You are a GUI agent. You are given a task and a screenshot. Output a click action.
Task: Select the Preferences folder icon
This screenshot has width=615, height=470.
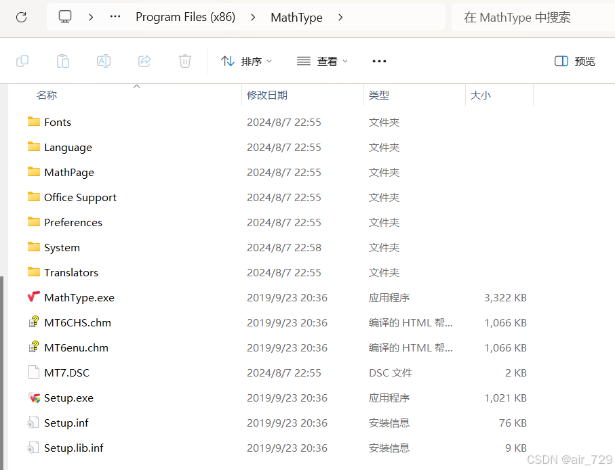pos(34,221)
